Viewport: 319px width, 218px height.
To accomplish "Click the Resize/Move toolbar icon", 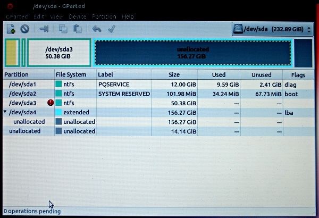I will pos(44,29).
